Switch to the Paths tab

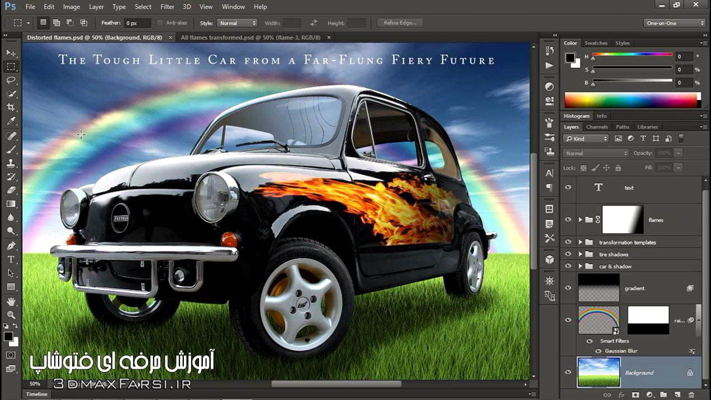pos(622,127)
